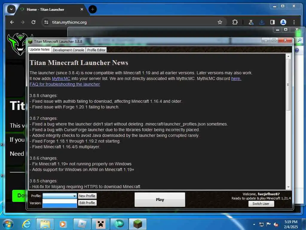306x230 pixels.
Task: Open Windows Media Player taskbar icon
Action: click(x=63, y=224)
